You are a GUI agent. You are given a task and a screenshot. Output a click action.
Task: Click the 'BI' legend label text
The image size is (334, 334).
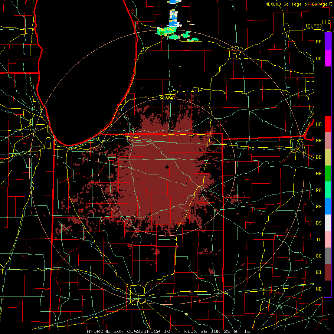[318, 272]
